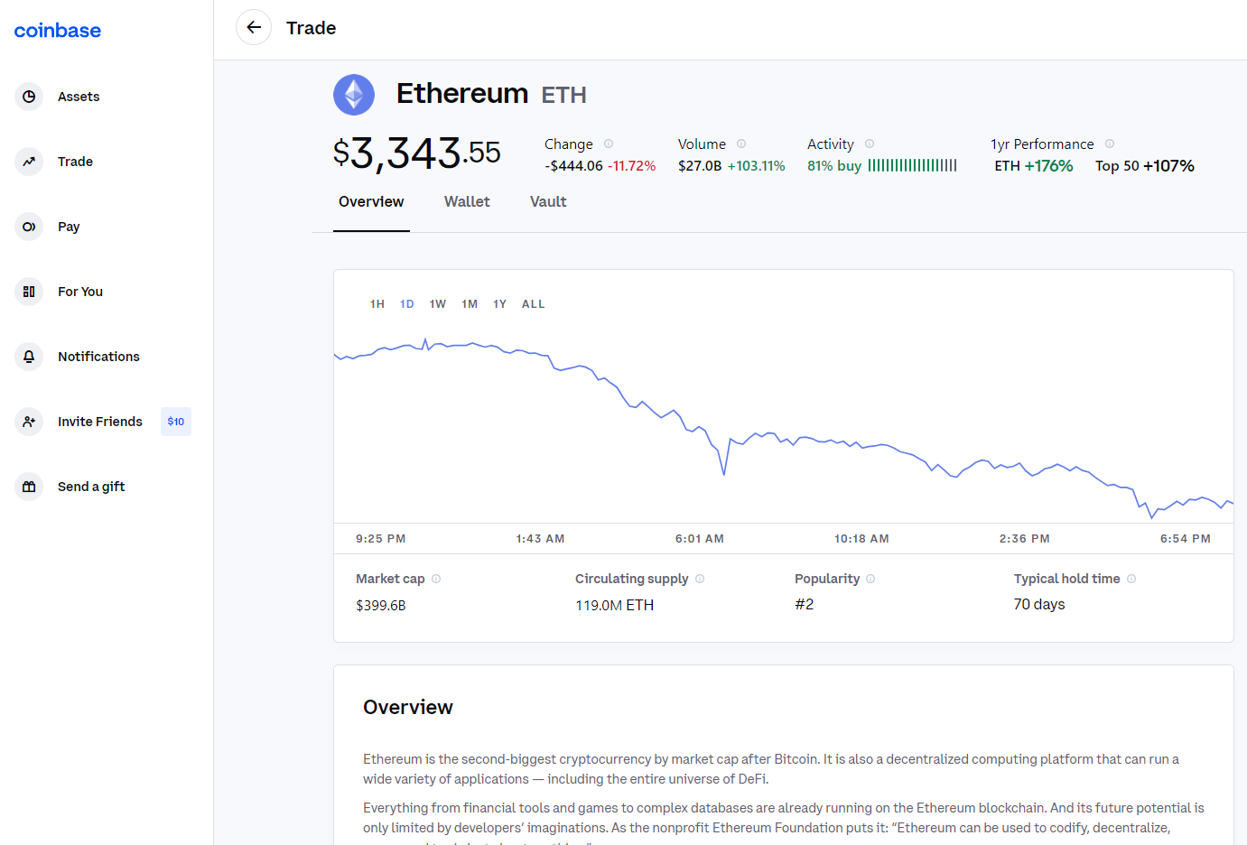1247x845 pixels.
Task: Select the 1Y chart range
Action: (x=500, y=304)
